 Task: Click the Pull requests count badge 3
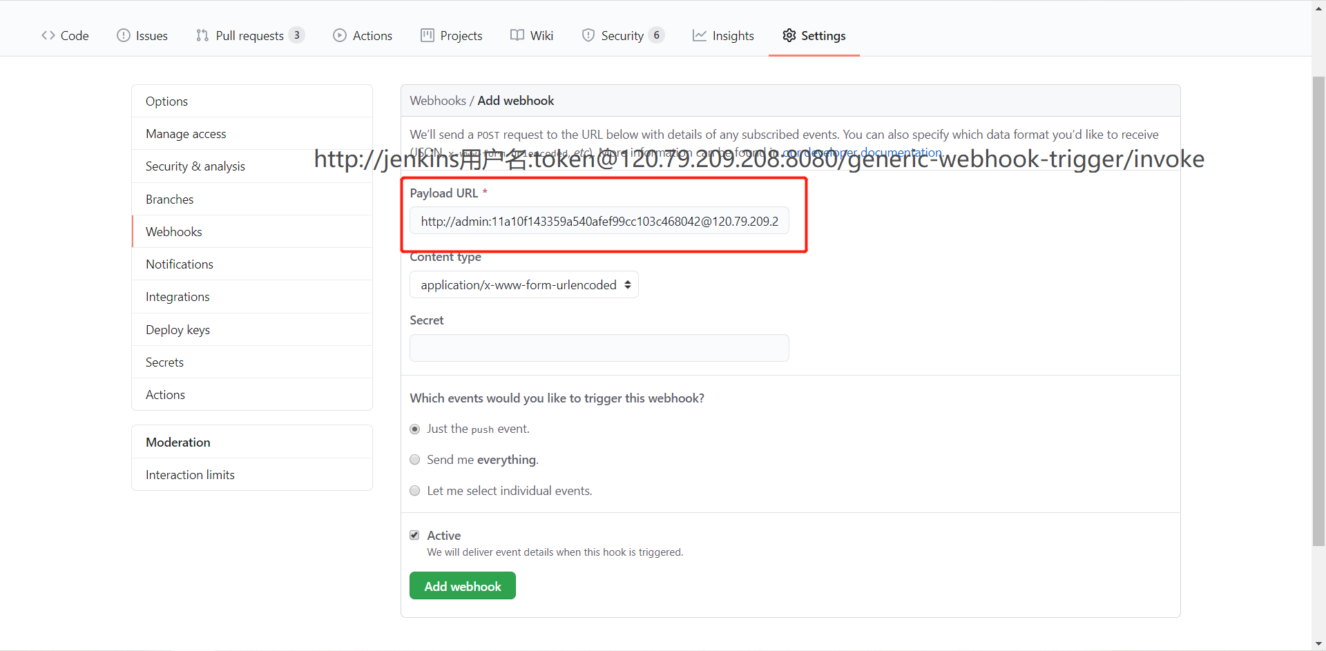pyautogui.click(x=297, y=35)
